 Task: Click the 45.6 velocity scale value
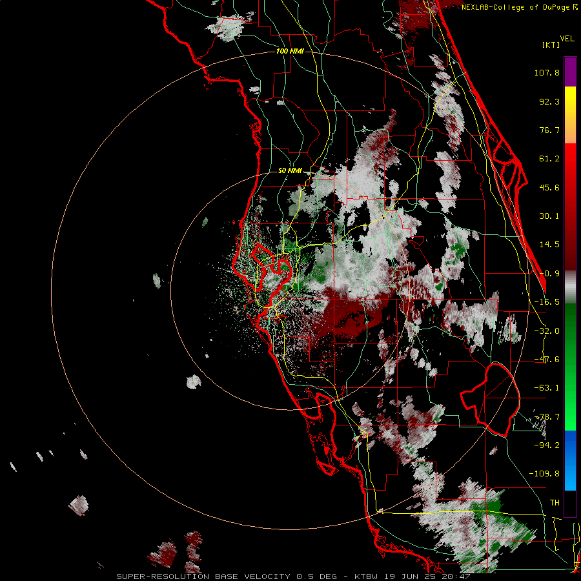[x=549, y=187]
